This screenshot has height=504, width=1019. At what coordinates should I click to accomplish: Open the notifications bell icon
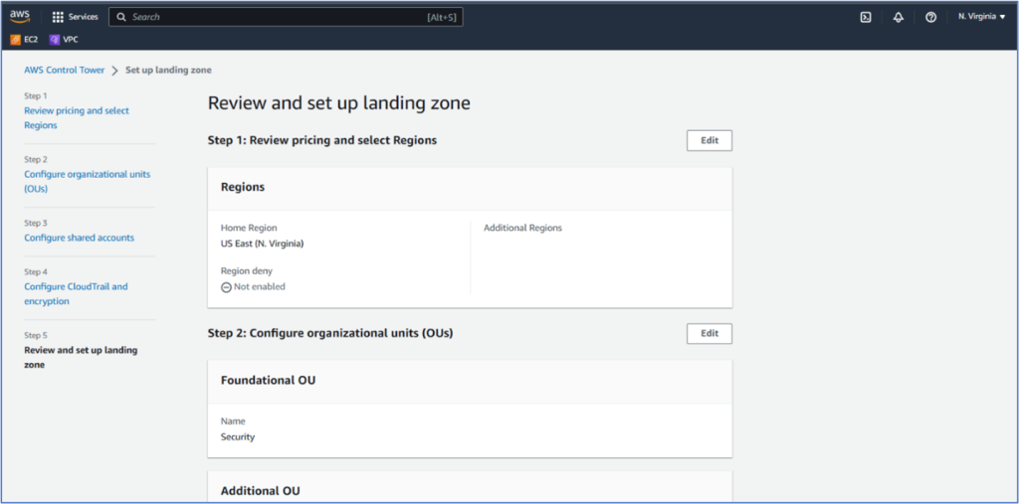[899, 18]
